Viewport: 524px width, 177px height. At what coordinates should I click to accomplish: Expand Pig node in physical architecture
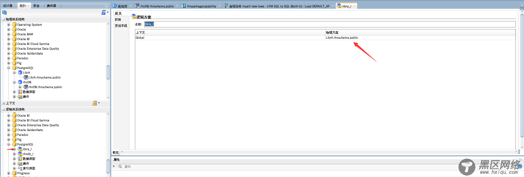point(9,63)
